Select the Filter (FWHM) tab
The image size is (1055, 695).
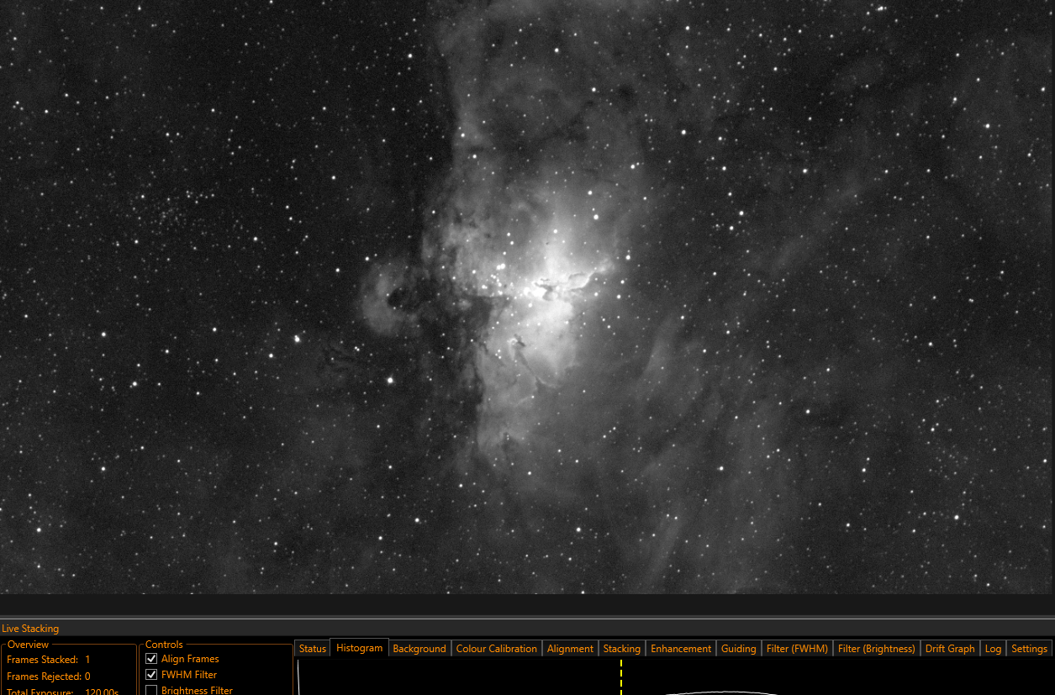pos(797,649)
